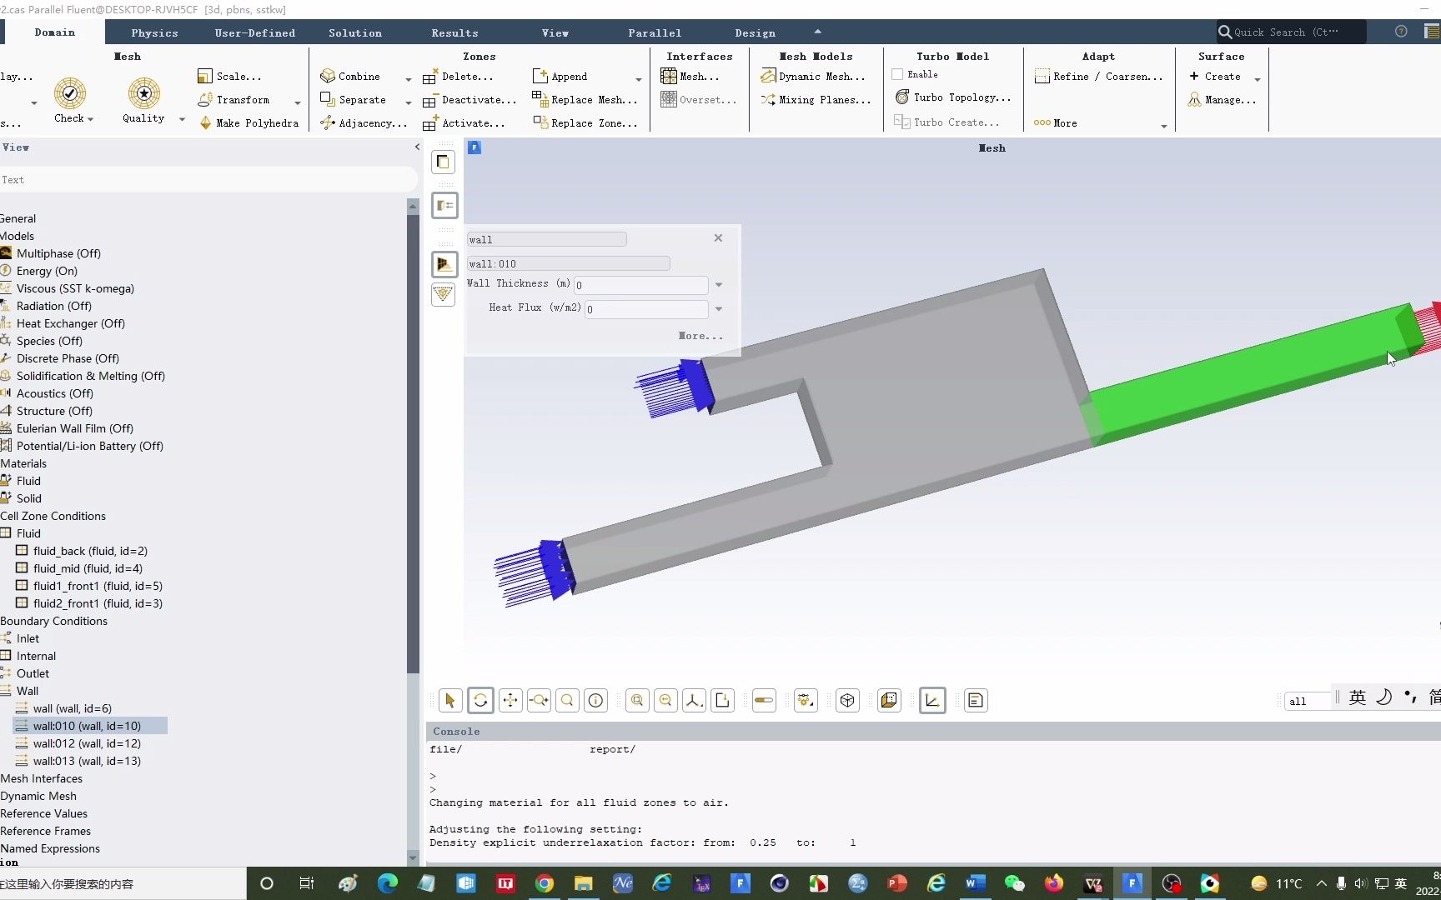Select fluid_mid cell zone
Viewport: 1441px width, 900px height.
pos(88,568)
